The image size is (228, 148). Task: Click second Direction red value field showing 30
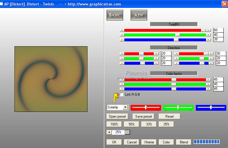click(221, 53)
